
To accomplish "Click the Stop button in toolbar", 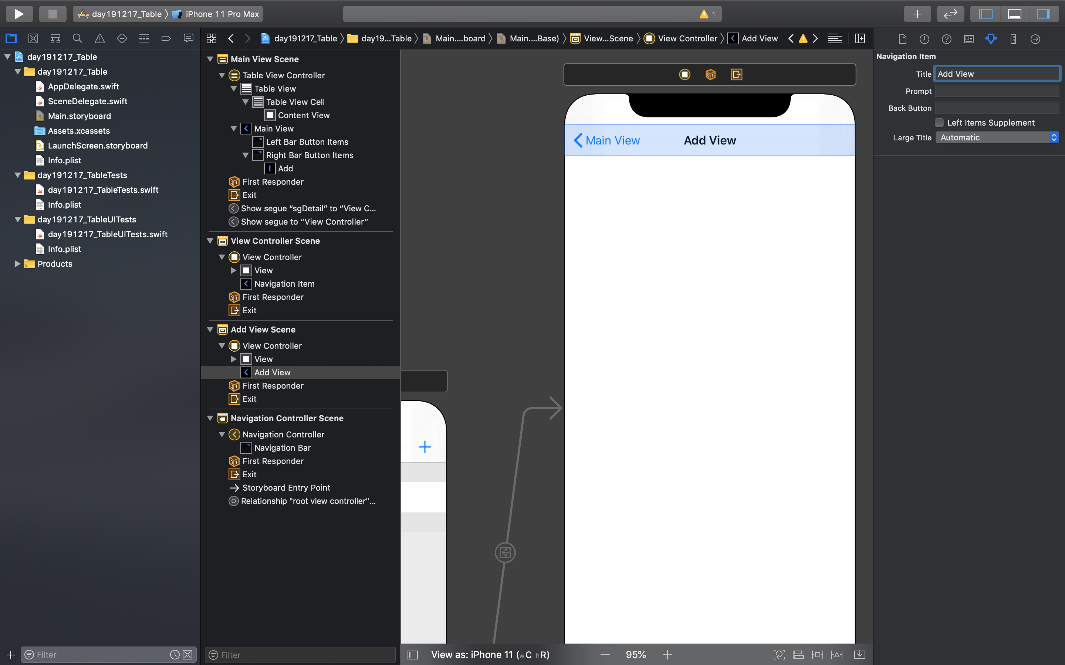I will (x=53, y=14).
